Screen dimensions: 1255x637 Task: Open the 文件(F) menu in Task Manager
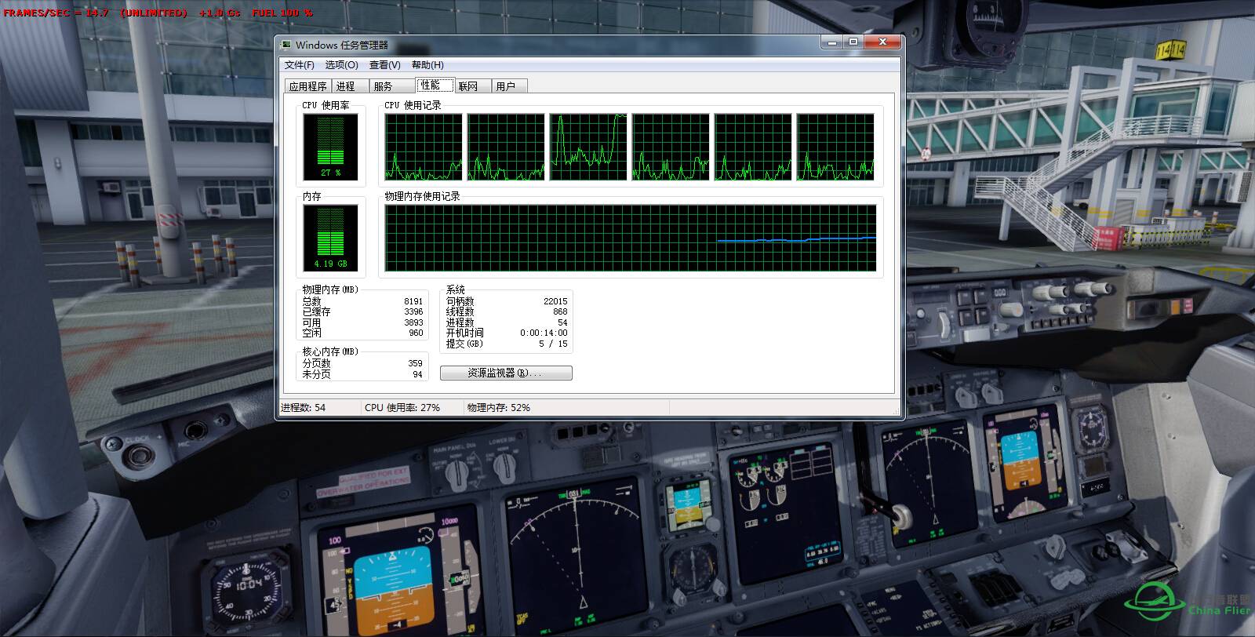(299, 65)
